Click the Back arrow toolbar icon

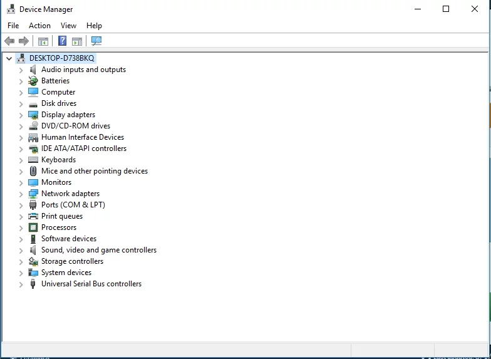pos(9,41)
